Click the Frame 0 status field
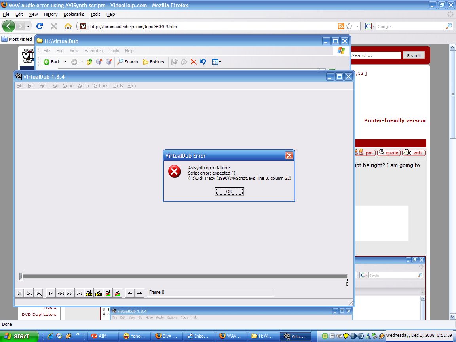The width and height of the screenshot is (456, 342). (x=211, y=293)
